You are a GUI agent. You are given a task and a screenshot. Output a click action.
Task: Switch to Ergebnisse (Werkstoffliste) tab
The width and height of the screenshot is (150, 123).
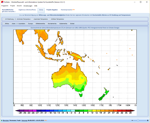coord(27,10)
